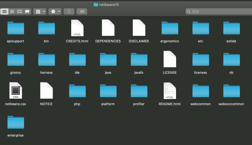Screen dimensions: 252x145
Task: Select the etc folder icon
Action: pos(201,28)
